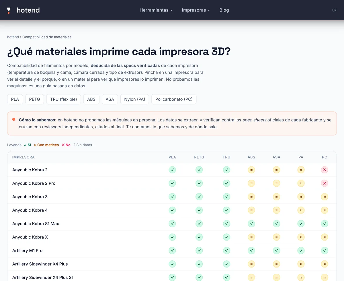Click Anycubic Kobra 3 PA approx icon
Image resolution: width=344 pixels, height=281 pixels.
pos(301,197)
